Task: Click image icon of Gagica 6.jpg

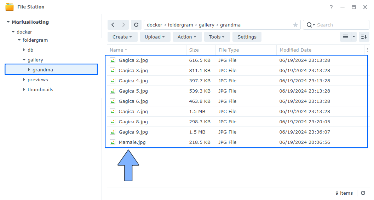Action: (x=113, y=101)
